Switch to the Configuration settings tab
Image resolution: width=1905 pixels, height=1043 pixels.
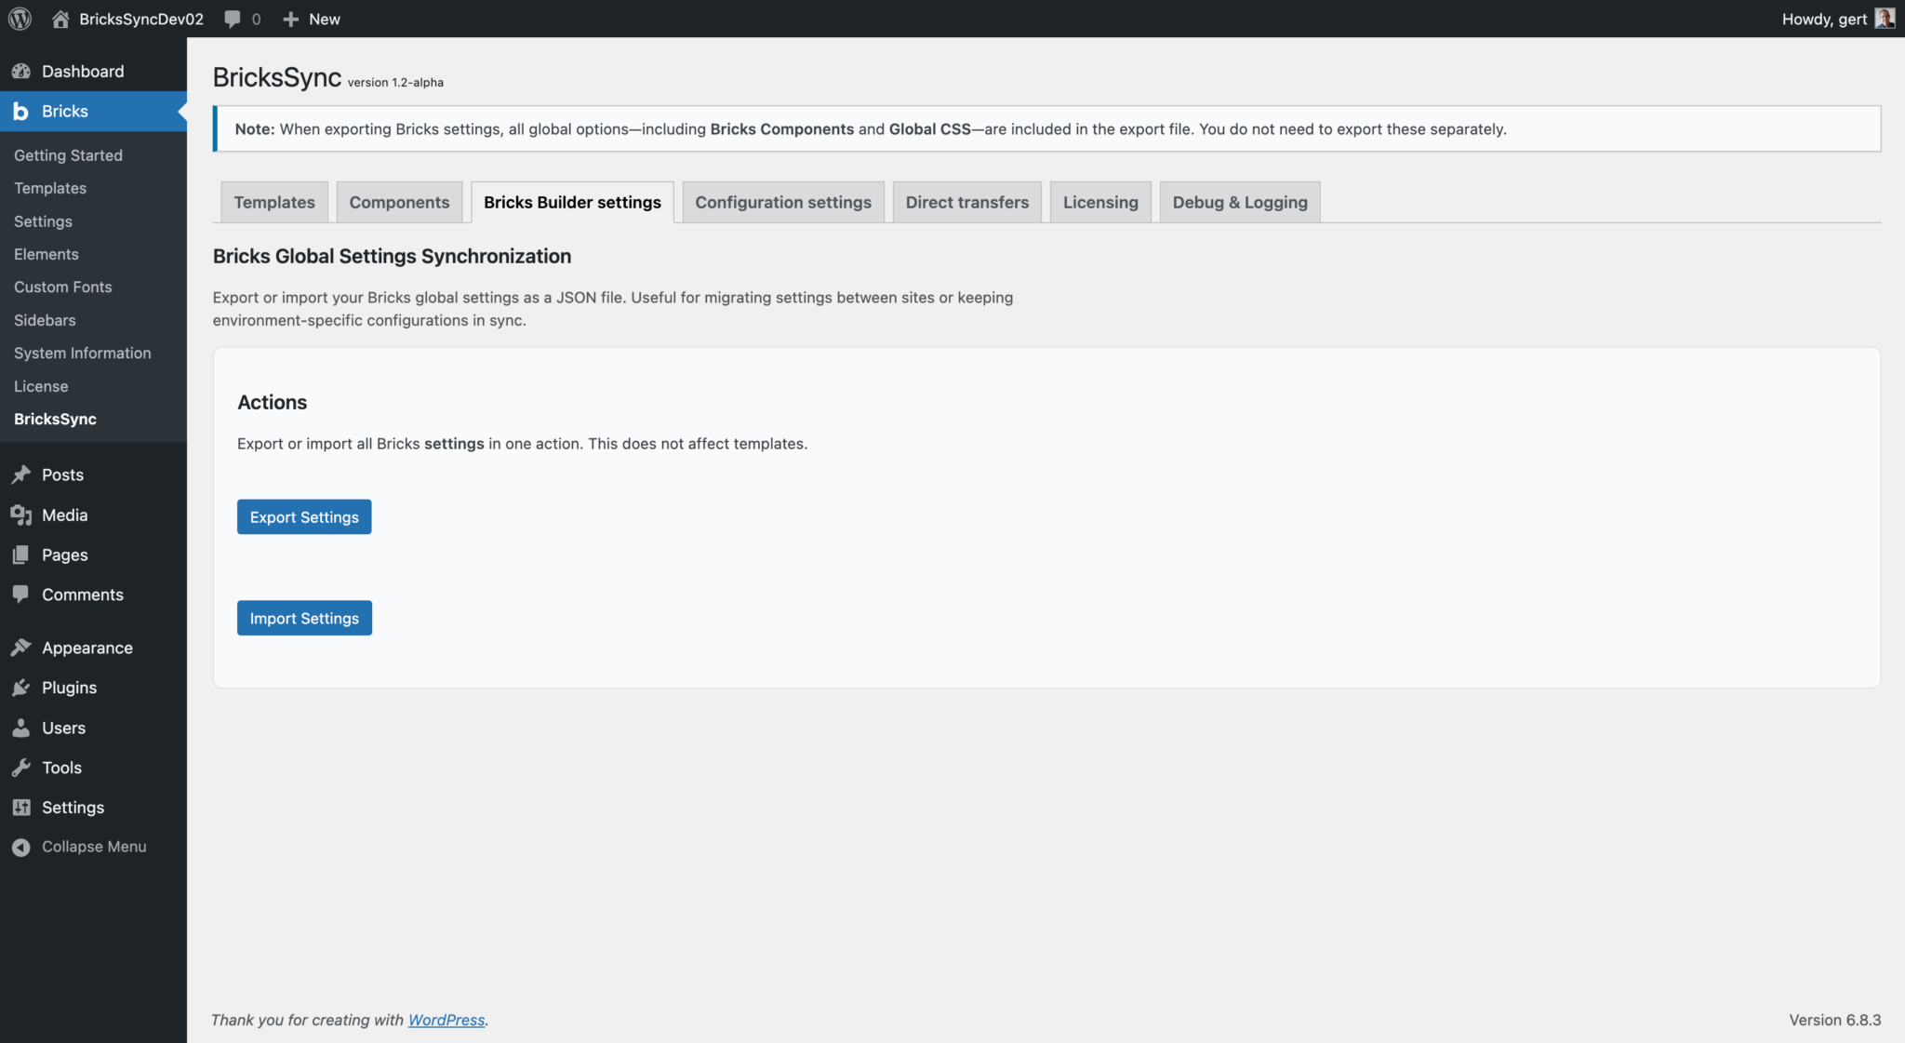coord(782,202)
